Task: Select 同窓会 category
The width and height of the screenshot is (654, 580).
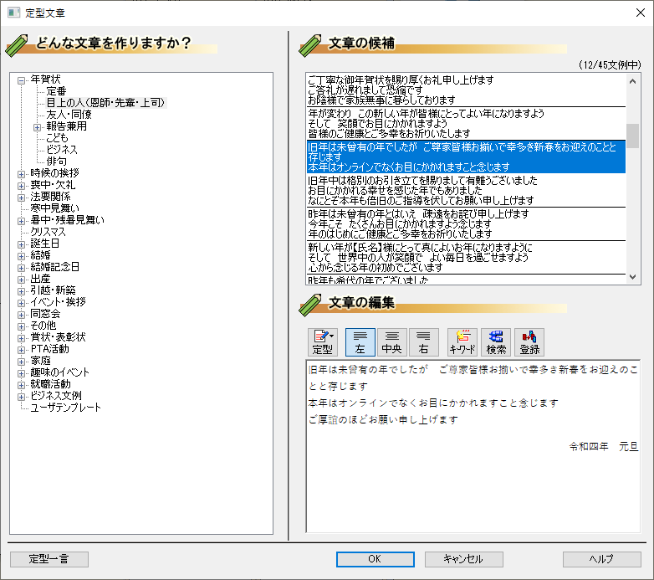Action: click(x=45, y=313)
